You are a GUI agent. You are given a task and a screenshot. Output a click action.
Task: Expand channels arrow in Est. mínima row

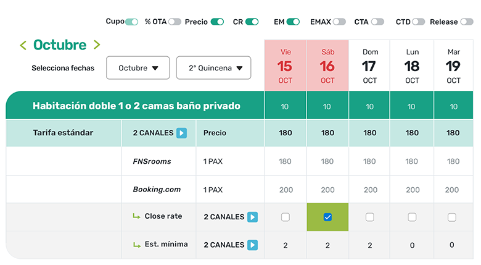[252, 245]
